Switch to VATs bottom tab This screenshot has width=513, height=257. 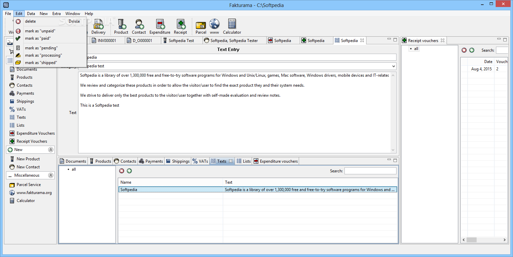(200, 161)
